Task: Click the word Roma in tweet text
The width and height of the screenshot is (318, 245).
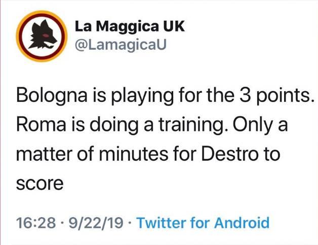Action: tap(41, 124)
